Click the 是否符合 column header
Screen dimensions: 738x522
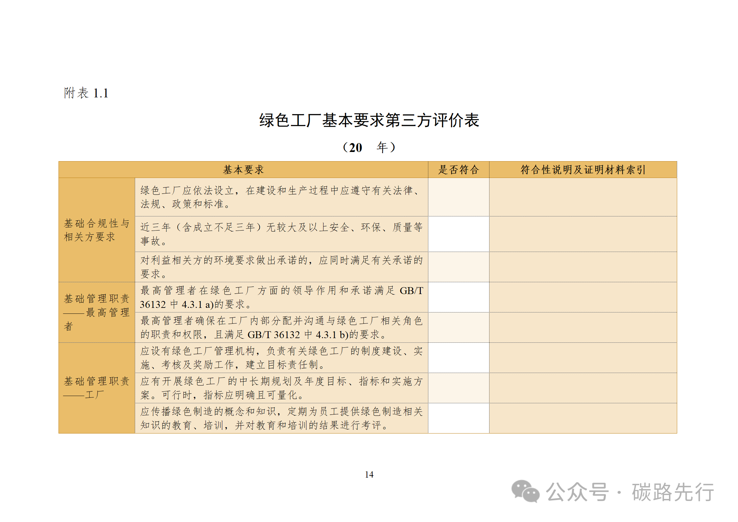click(x=458, y=170)
